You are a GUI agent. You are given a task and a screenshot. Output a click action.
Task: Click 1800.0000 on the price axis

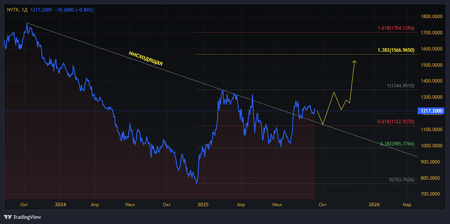point(432,17)
